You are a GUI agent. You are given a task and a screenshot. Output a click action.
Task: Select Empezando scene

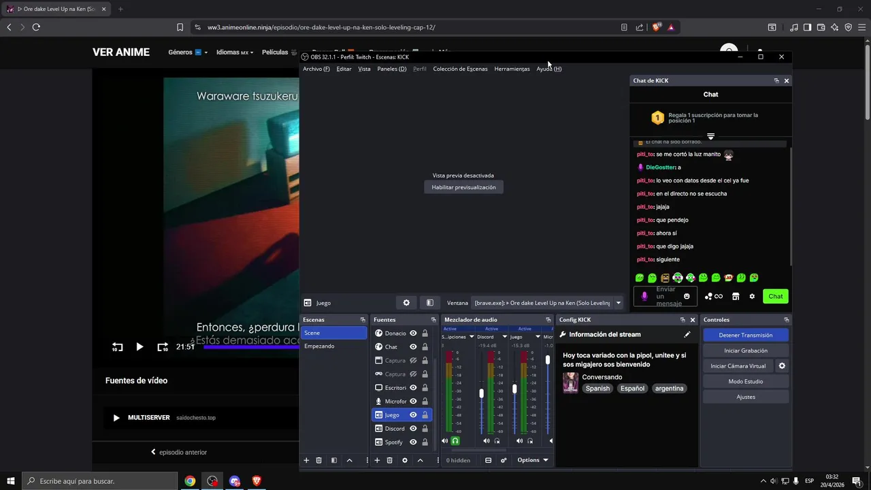point(335,346)
